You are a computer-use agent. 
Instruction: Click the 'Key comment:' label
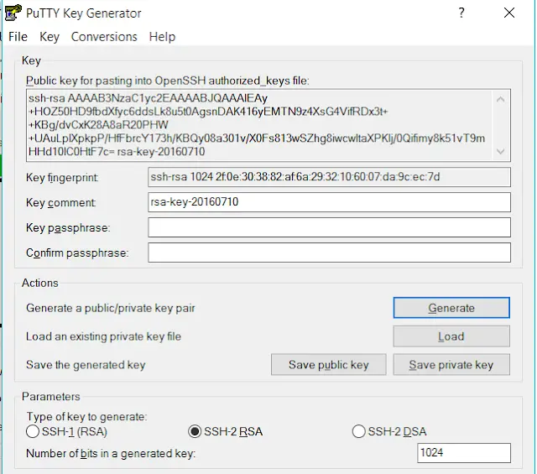[x=61, y=203]
